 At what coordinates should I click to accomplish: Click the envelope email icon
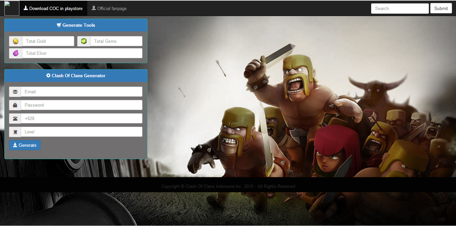point(15,92)
